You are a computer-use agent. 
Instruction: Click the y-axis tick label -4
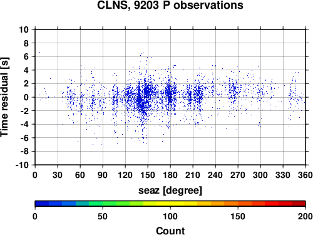pos(24,124)
